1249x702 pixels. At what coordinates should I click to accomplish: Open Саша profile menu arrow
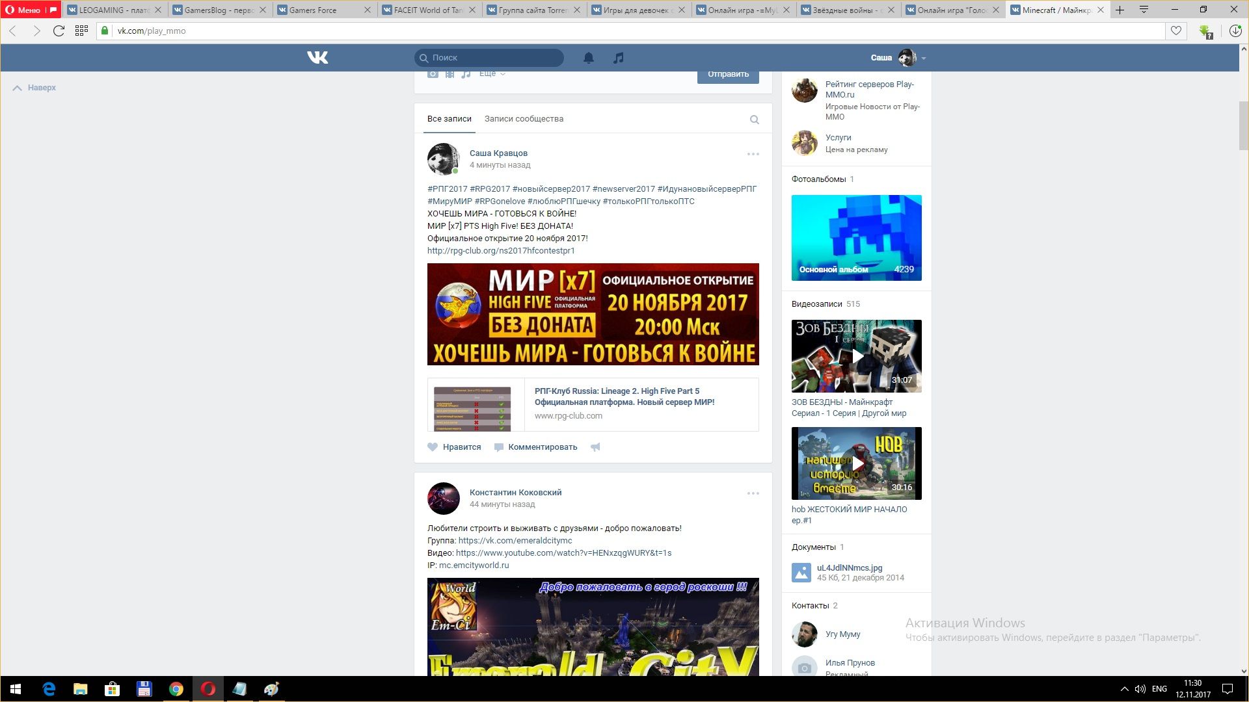click(x=924, y=58)
